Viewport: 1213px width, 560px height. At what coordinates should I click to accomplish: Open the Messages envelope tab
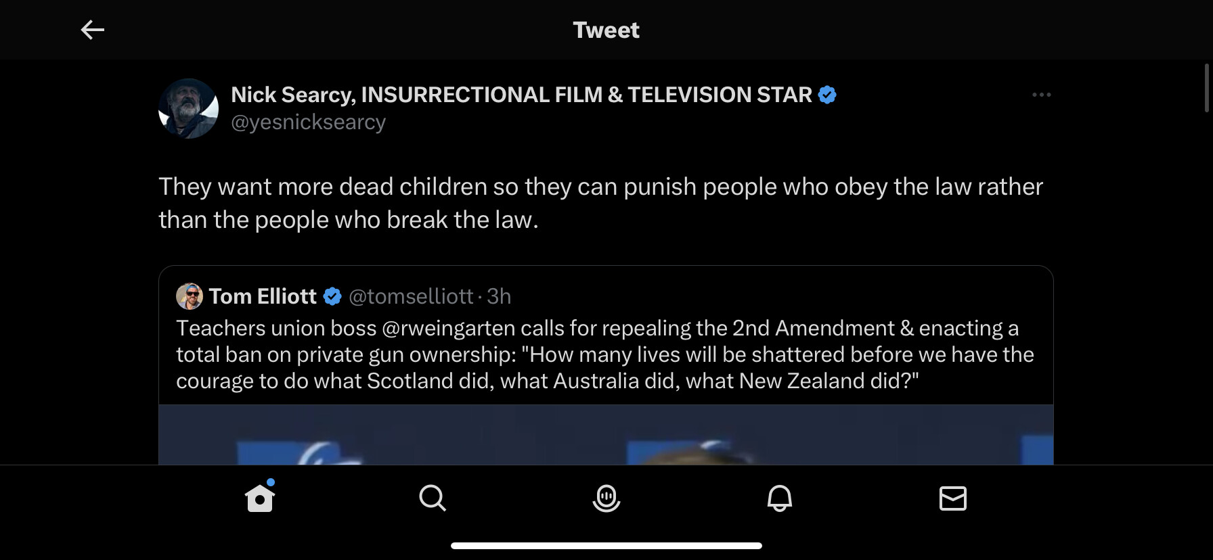tap(952, 498)
